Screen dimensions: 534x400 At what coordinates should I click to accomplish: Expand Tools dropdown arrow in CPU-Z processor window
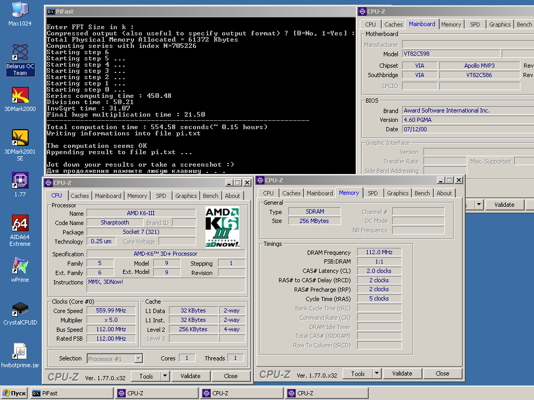[x=165, y=376]
